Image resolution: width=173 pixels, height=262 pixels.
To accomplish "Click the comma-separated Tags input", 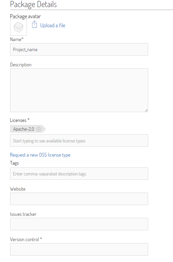I will 79,174.
